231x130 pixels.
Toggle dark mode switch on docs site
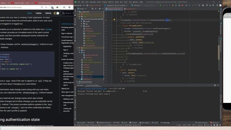(x=56, y=13)
